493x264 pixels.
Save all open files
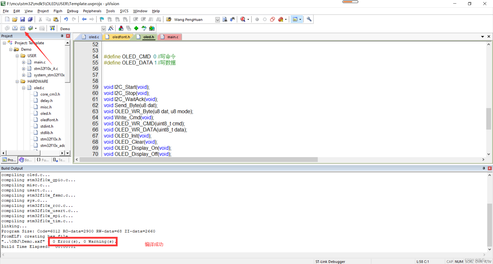tap(30, 19)
